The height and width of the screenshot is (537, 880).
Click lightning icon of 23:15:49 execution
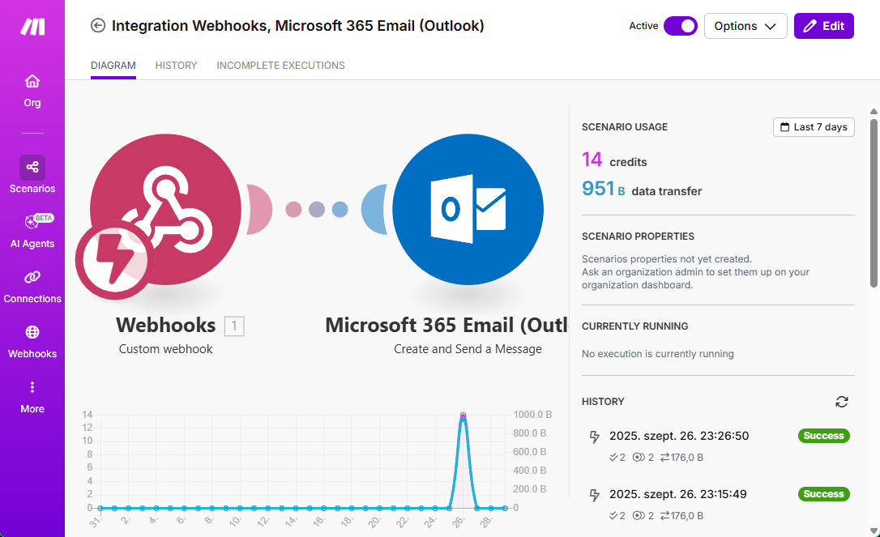594,496
